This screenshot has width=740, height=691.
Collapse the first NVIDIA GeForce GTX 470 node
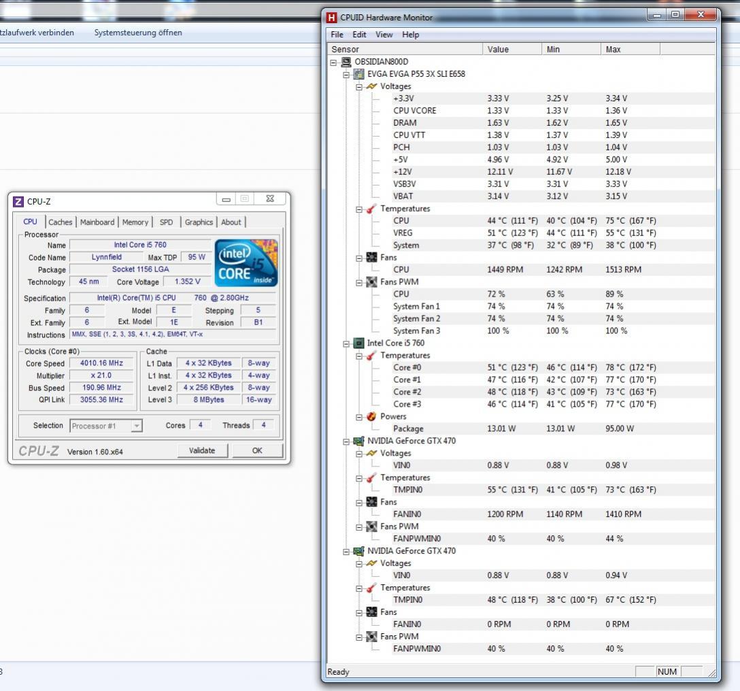click(x=346, y=441)
